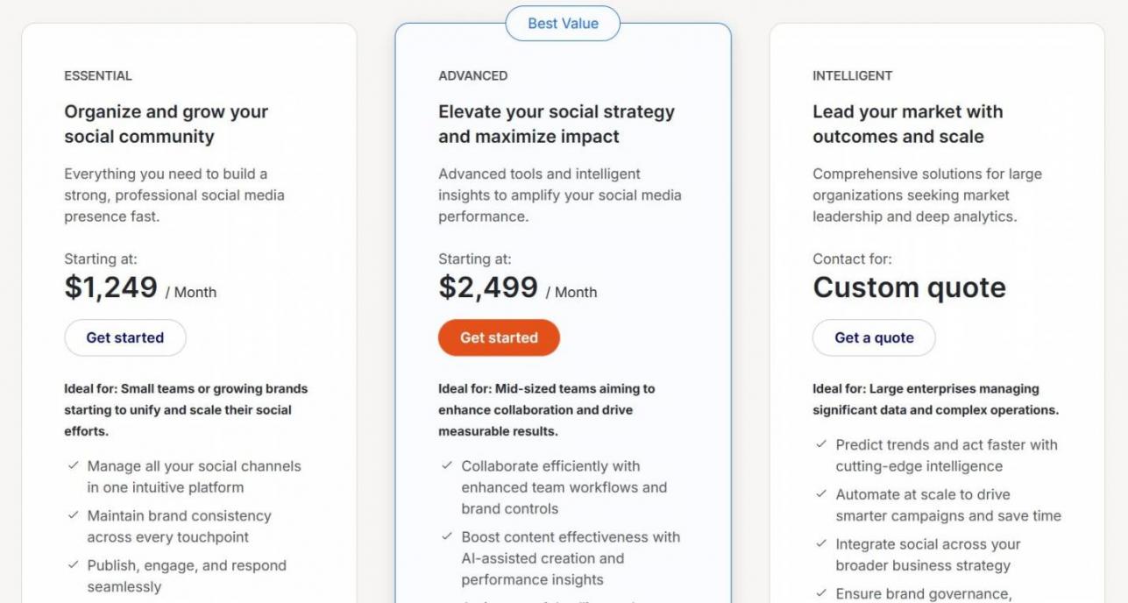Click checkmark beside Manage all your social channels
Image resolution: width=1128 pixels, height=603 pixels.
point(74,466)
